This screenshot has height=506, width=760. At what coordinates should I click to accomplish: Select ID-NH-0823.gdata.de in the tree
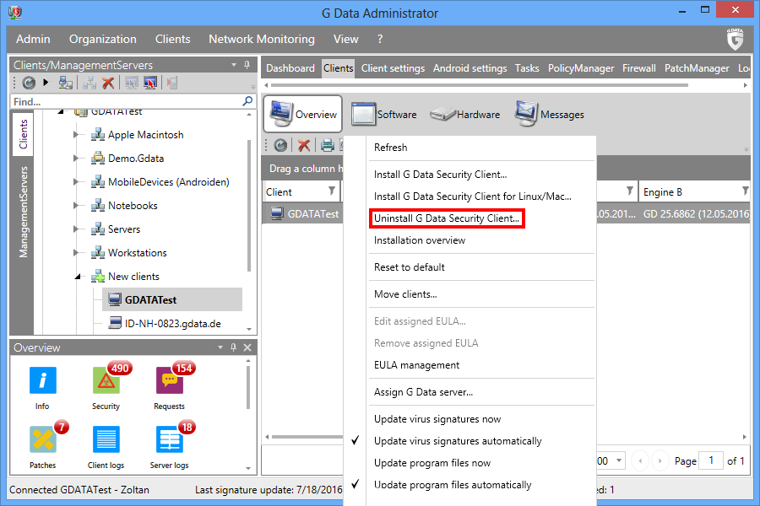(172, 324)
